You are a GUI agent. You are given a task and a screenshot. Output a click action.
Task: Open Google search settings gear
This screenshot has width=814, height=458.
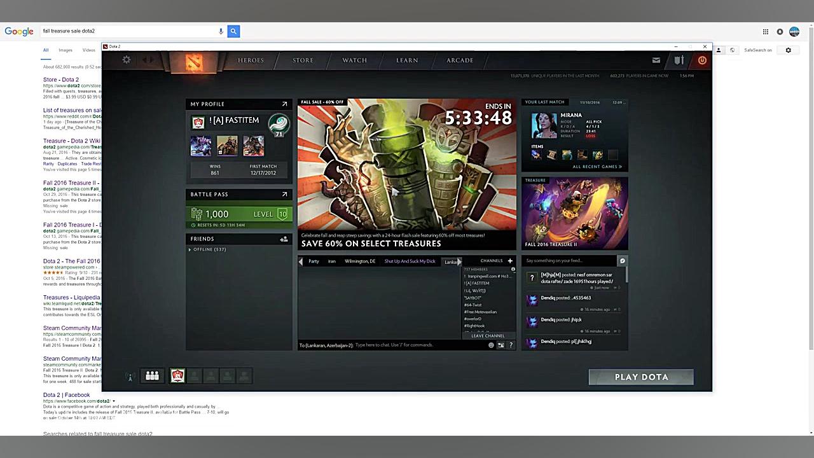(x=789, y=50)
